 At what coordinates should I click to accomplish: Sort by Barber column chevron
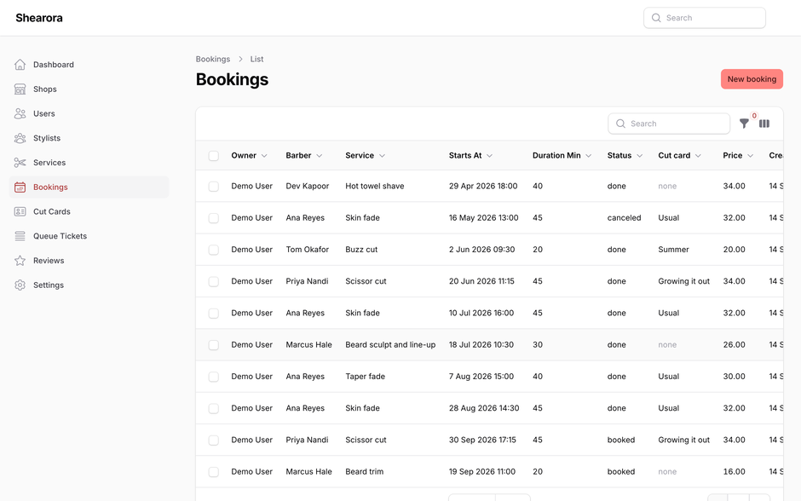[x=320, y=156]
